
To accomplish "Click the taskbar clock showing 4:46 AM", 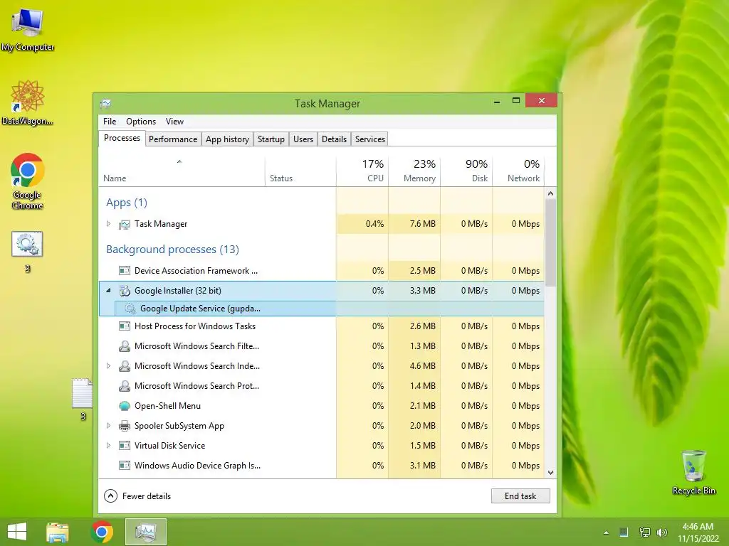I will (698, 532).
